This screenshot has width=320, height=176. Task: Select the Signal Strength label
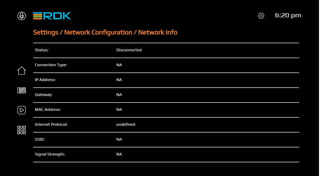[50, 154]
